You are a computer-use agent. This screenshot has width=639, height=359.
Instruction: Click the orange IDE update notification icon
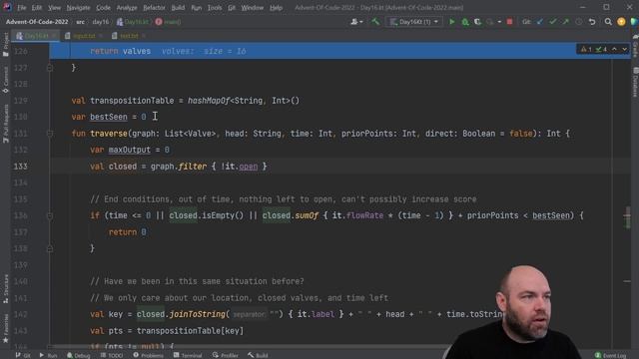coord(621,22)
